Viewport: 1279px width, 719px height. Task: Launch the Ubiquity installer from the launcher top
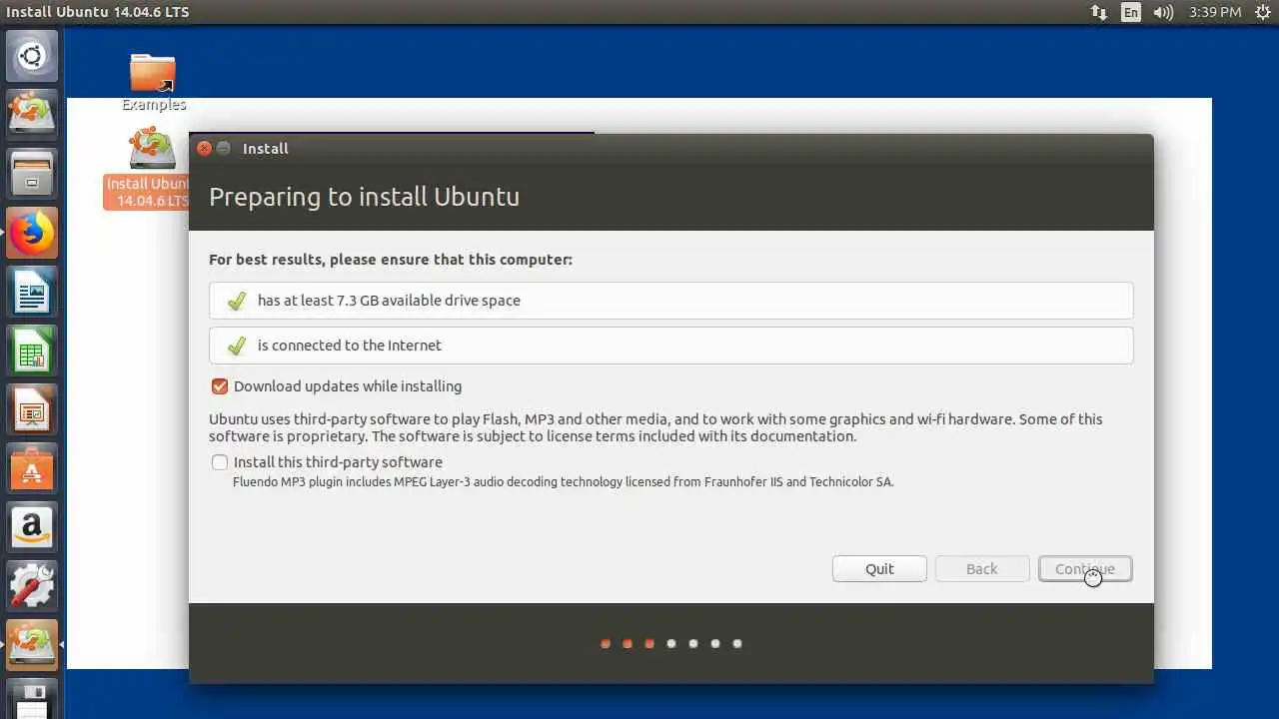pyautogui.click(x=32, y=113)
